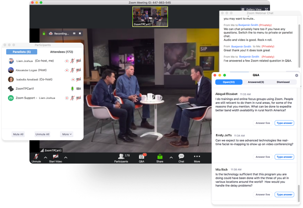Toggle ZoomTPCart1's video camera icon

[79, 88]
